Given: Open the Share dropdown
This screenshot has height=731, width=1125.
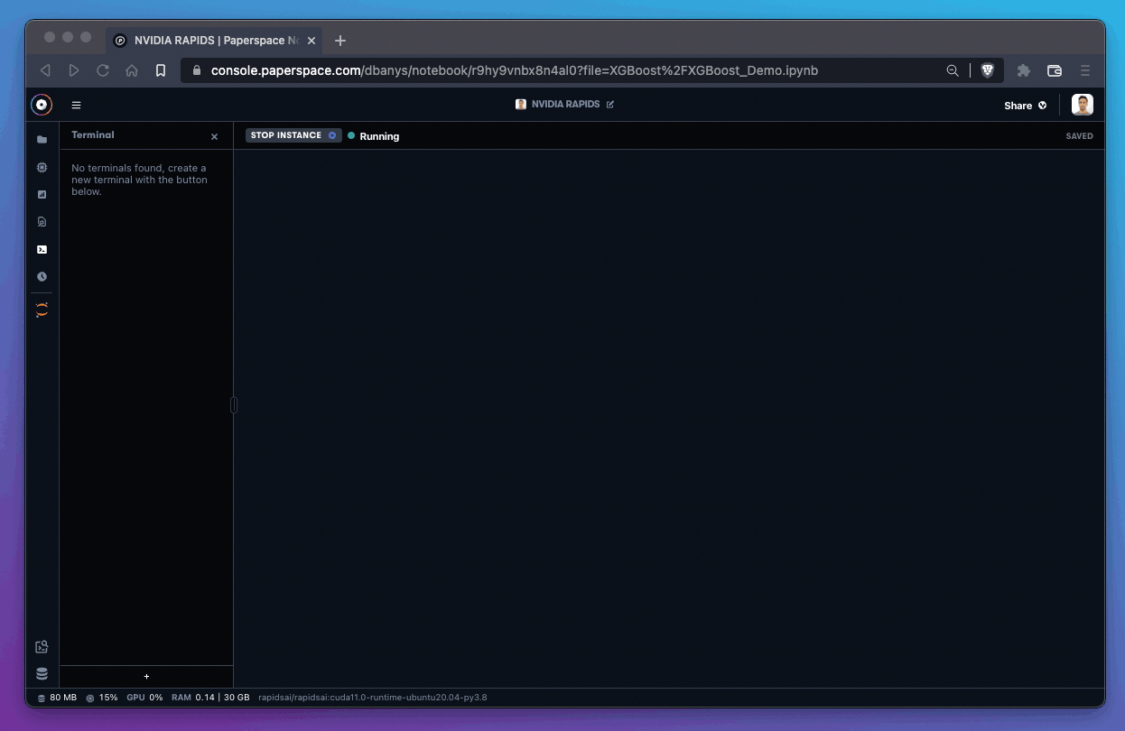Looking at the screenshot, I should [x=1026, y=106].
